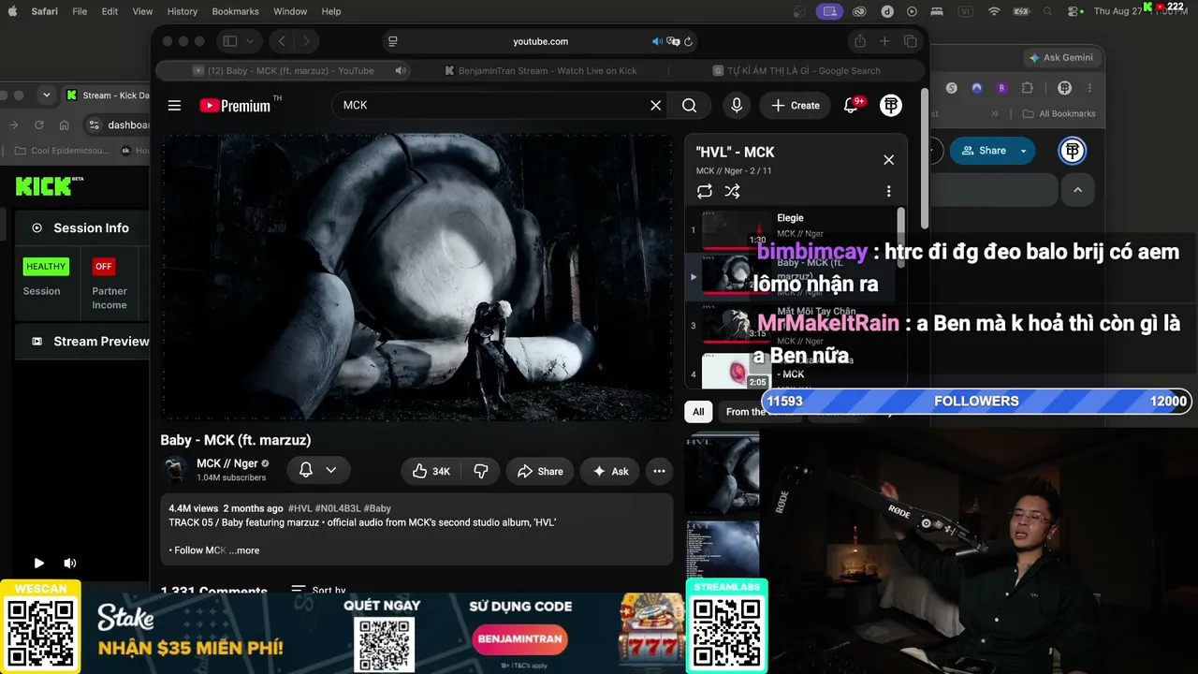Screen dimensions: 1198x674
Task: Open the MCK // Nger channel link
Action: (226, 463)
